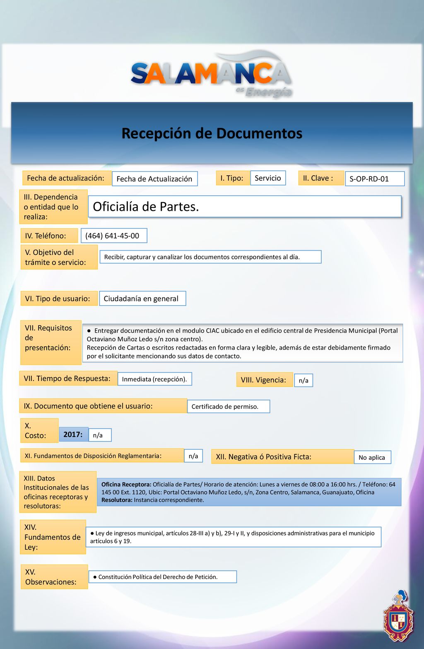The image size is (424, 649).
Task: Select the phone number (464) 641-45-00
Action: tap(114, 236)
